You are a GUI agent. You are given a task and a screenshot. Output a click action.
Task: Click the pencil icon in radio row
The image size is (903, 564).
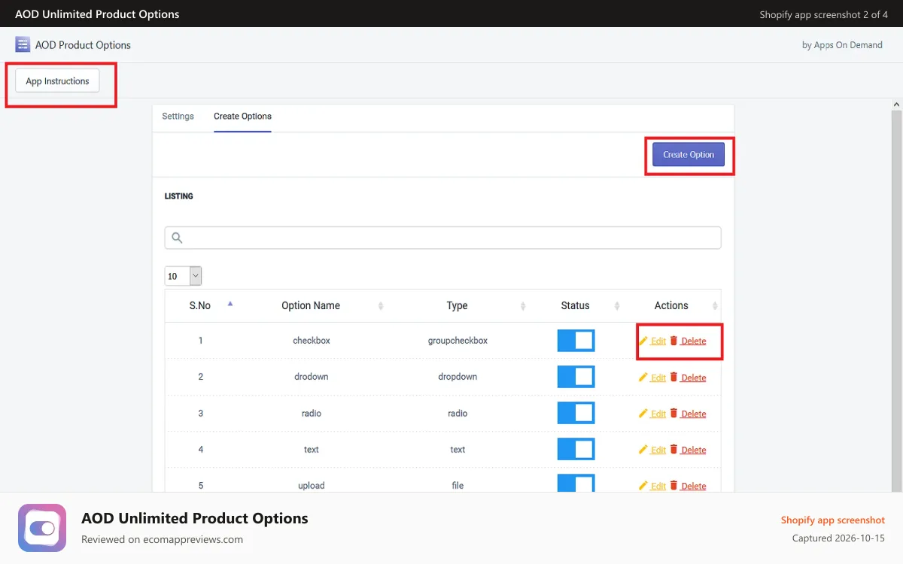point(643,413)
